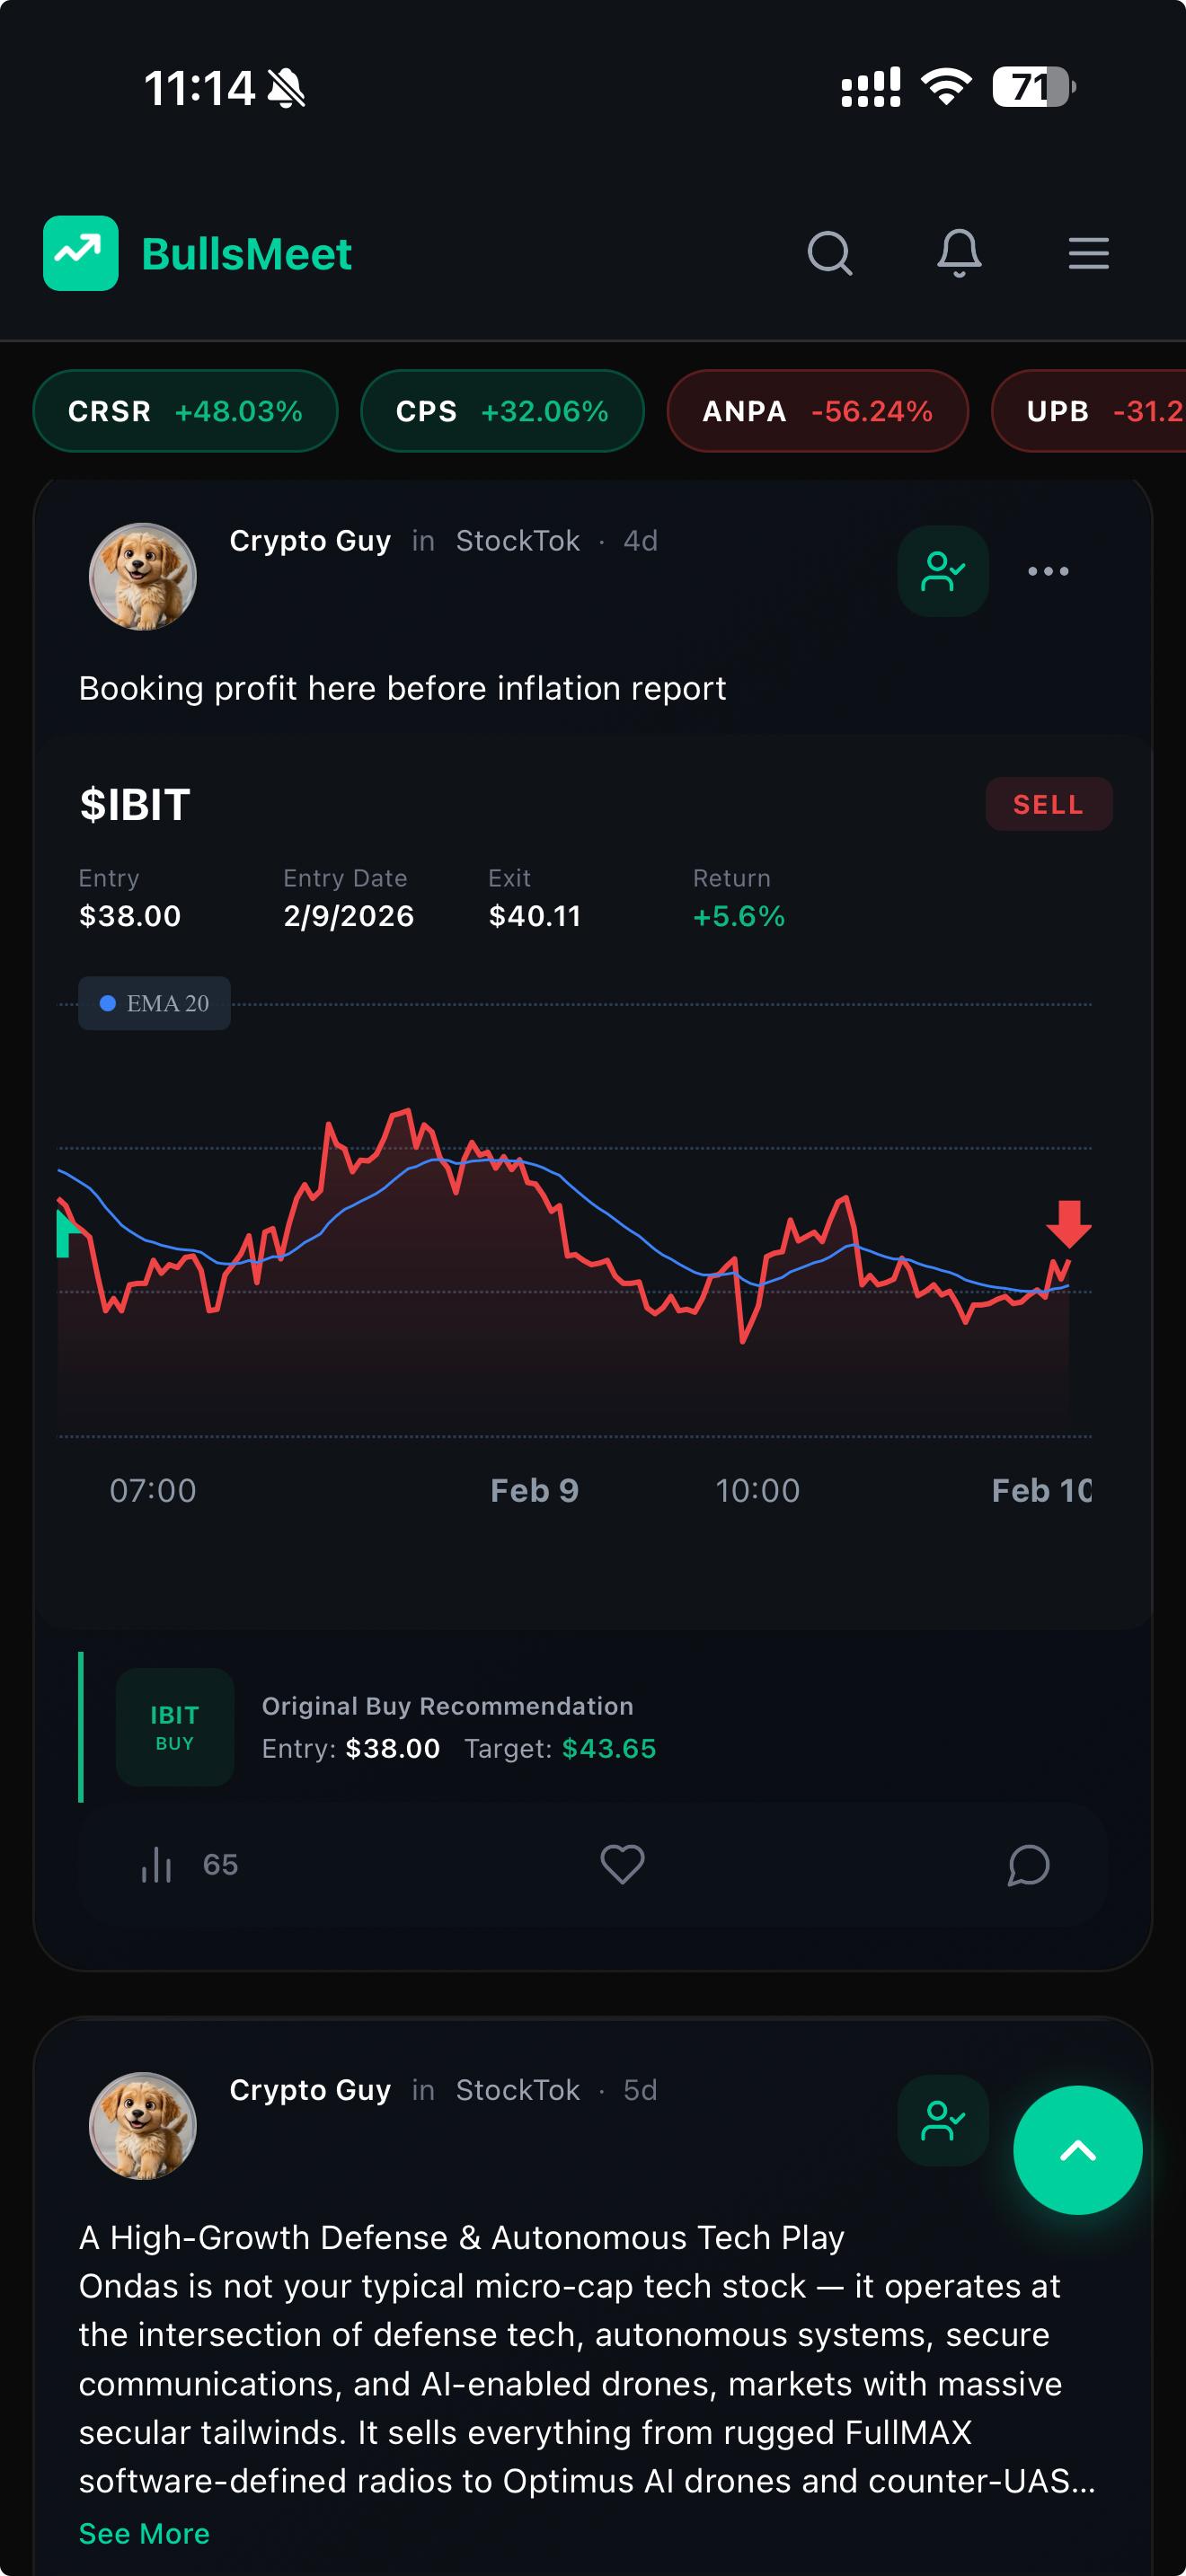Tap the +5.6% return value

pos(739,916)
